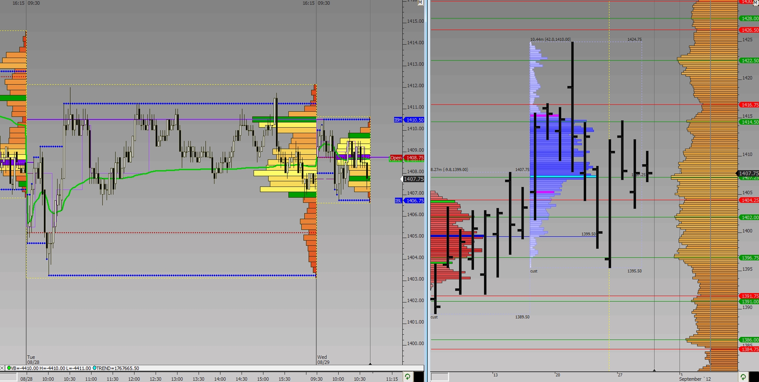Click the 15:30 time axis label

pos(284,379)
